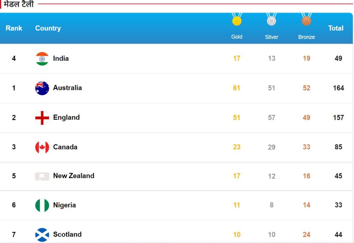The width and height of the screenshot is (354, 243).
Task: Click the silver medal icon
Action: pos(272,19)
